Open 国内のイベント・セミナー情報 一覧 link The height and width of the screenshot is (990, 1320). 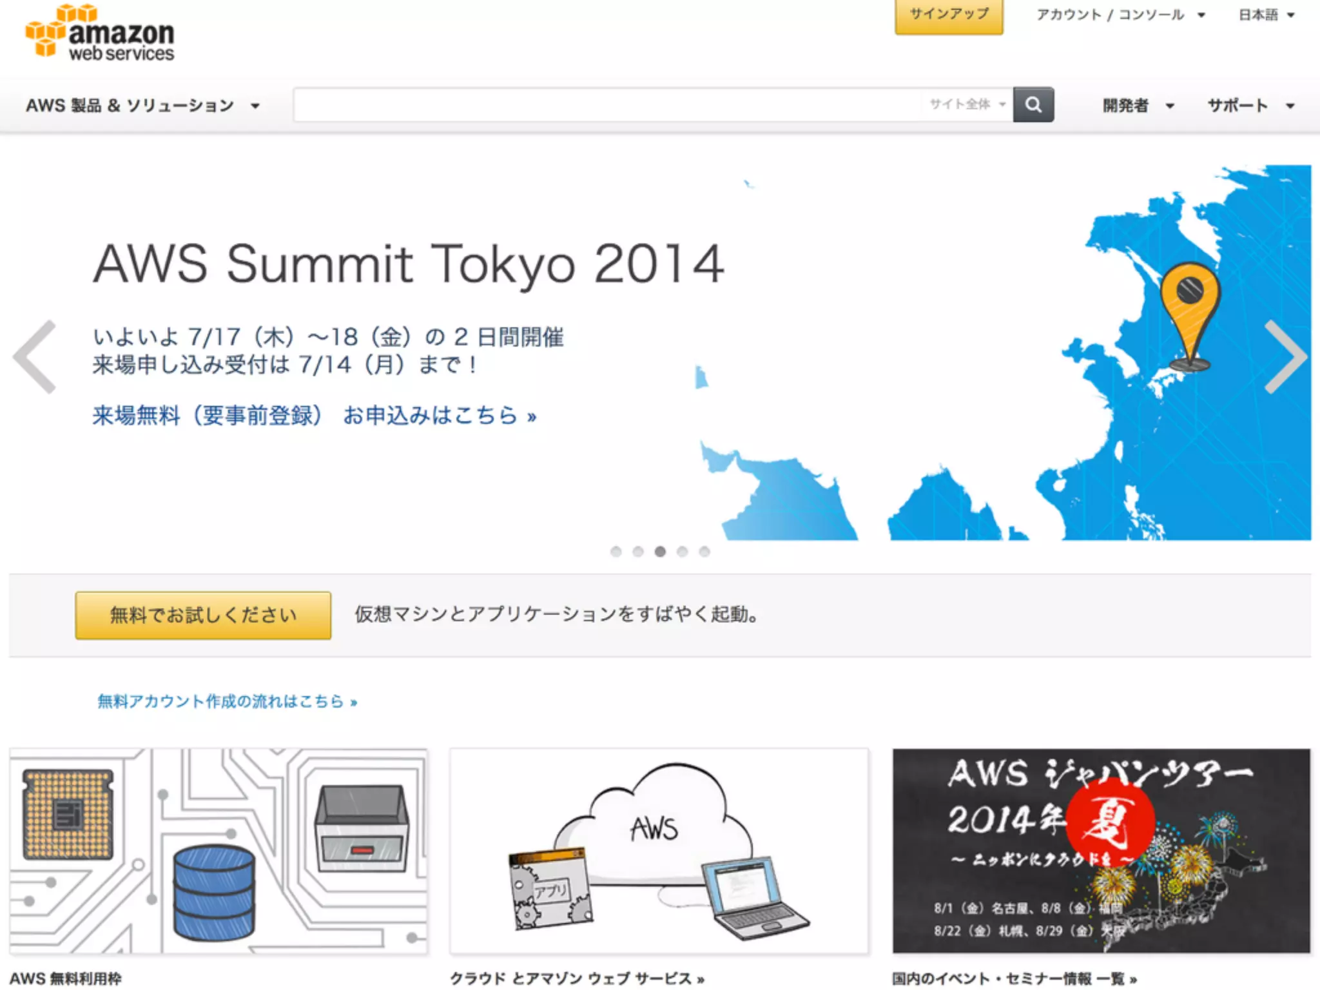1014,979
